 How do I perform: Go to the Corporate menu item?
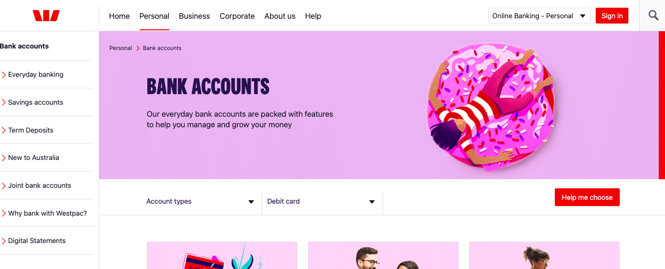pyautogui.click(x=237, y=16)
